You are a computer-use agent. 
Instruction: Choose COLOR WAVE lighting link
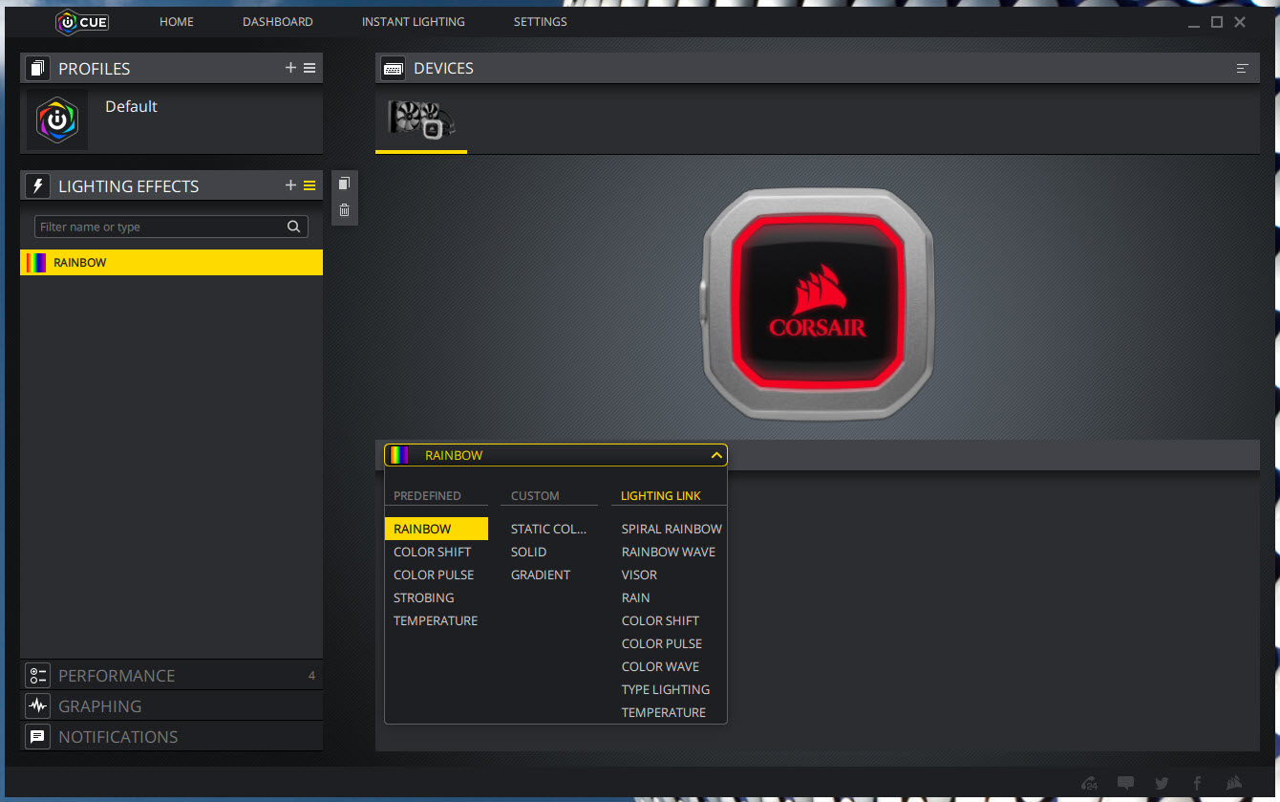[660, 666]
